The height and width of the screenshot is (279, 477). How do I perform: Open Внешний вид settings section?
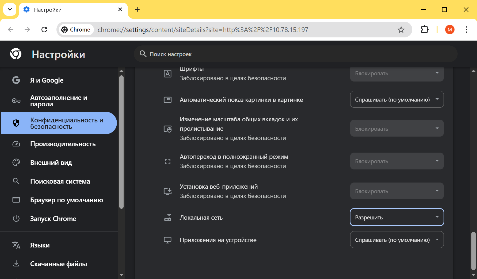click(x=51, y=163)
